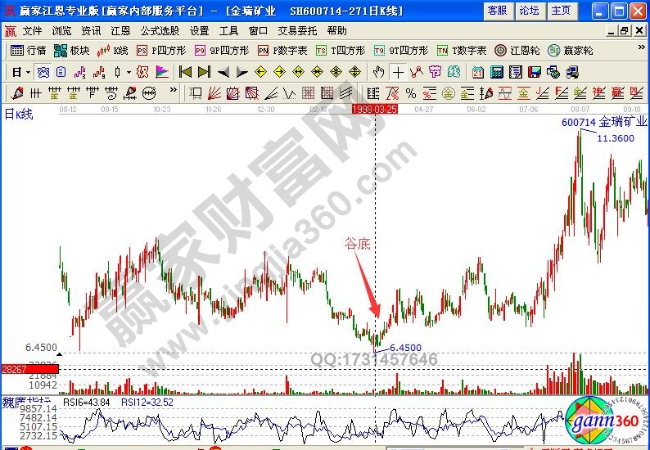Click the 1998-03-25 date marker on timeline

pyautogui.click(x=374, y=108)
